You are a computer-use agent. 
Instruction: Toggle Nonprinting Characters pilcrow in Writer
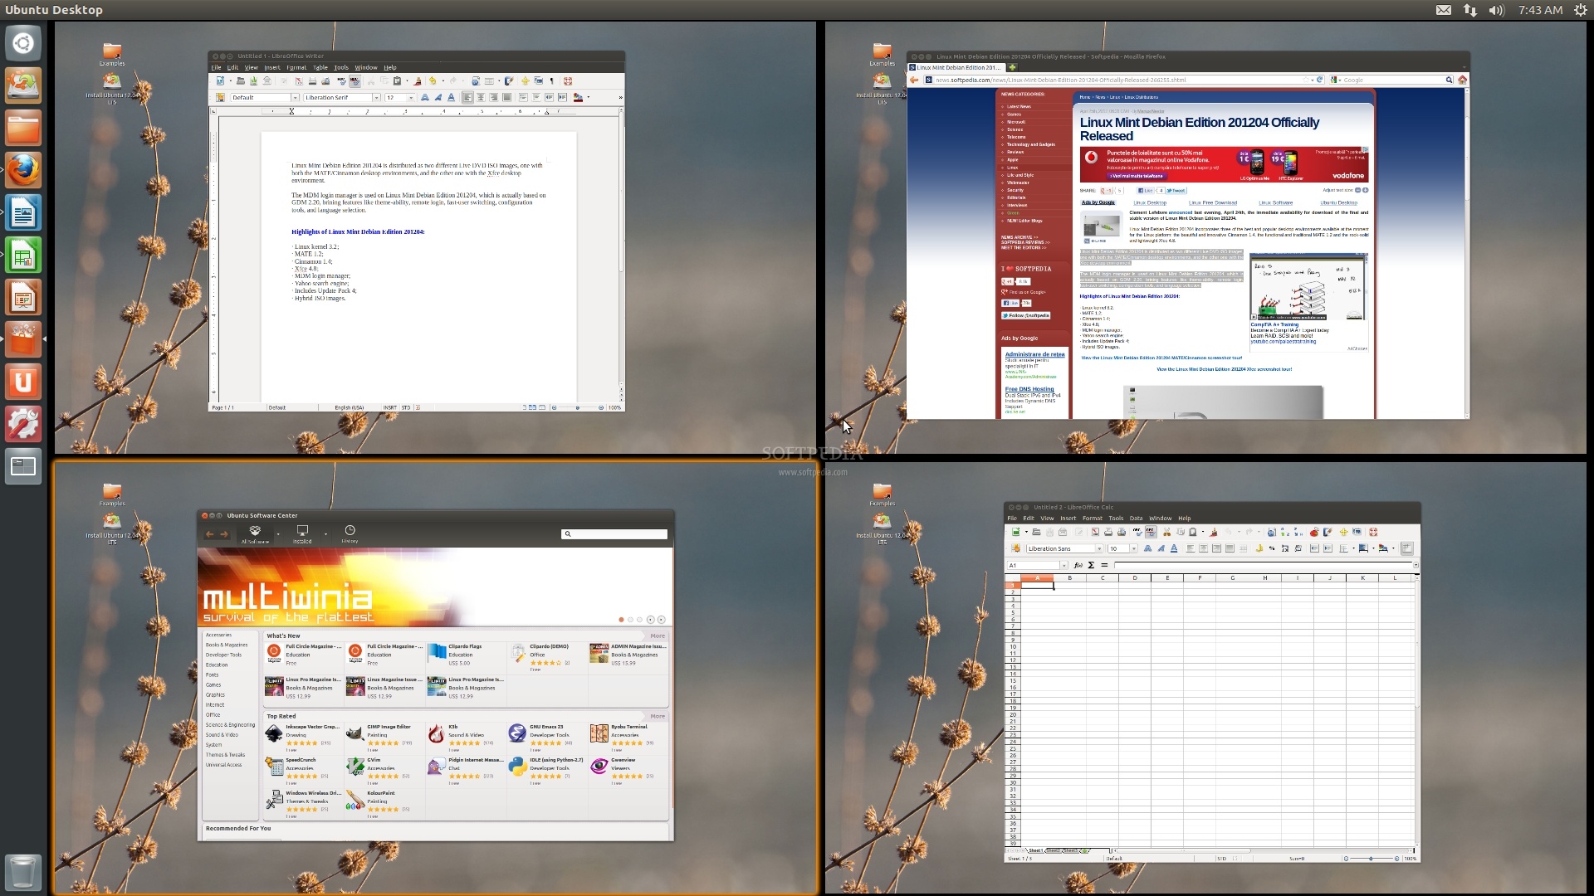[551, 81]
